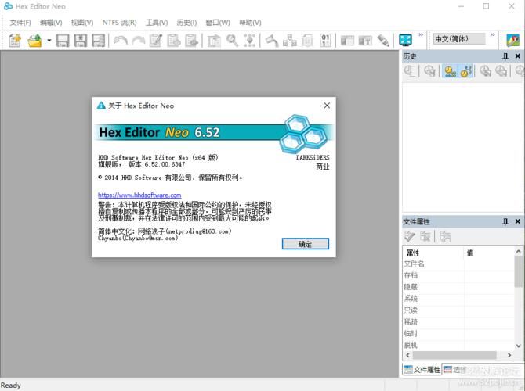Image resolution: width=525 pixels, height=391 pixels.
Task: Click the clock icon right of the highlighted yellow pair
Action: coord(485,71)
